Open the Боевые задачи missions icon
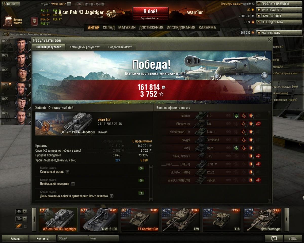The height and width of the screenshot is (243, 304). pos(9,21)
